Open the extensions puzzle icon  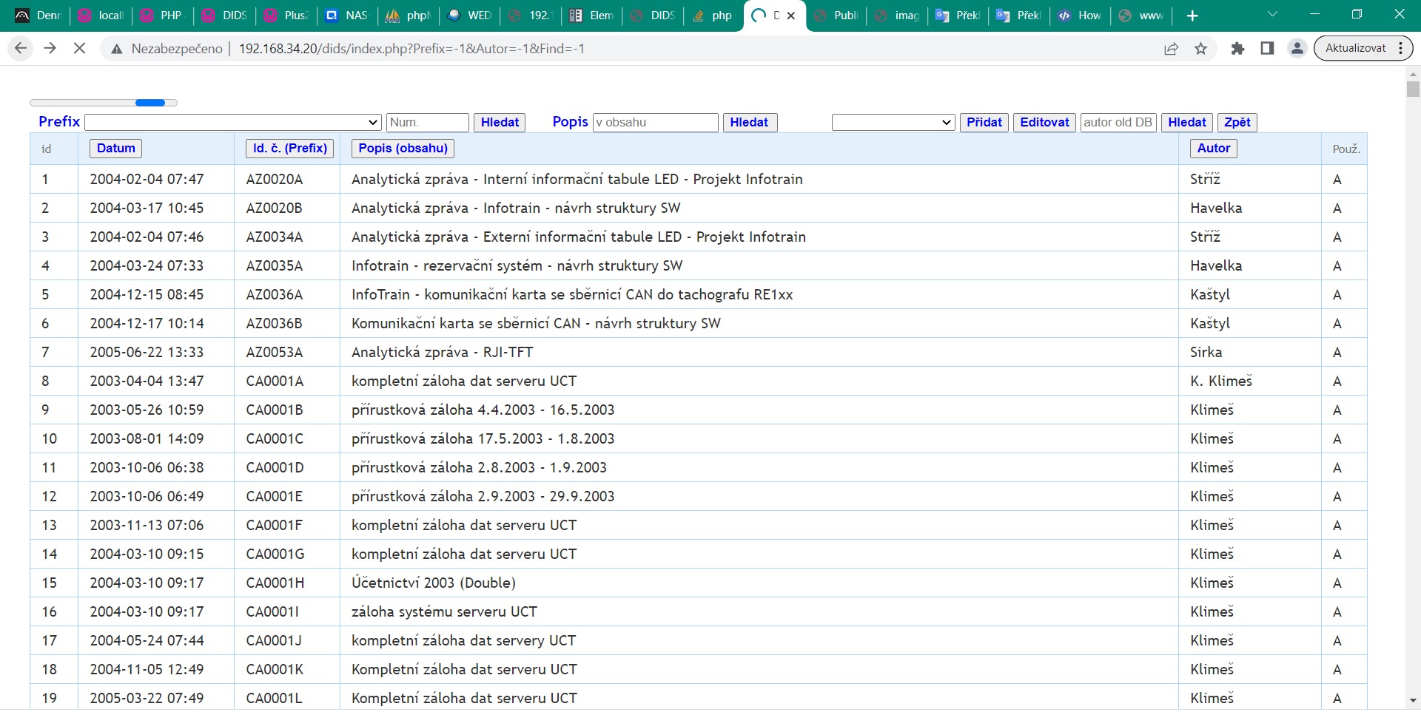click(1237, 49)
